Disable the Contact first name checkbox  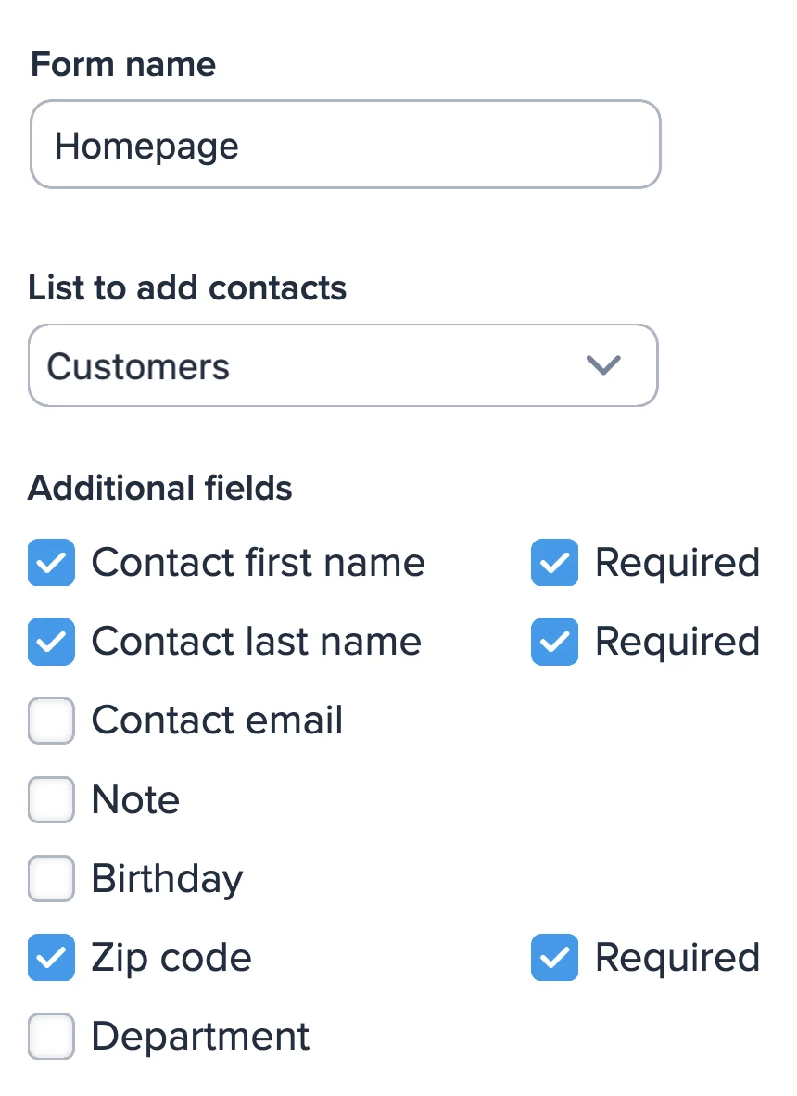click(x=51, y=563)
